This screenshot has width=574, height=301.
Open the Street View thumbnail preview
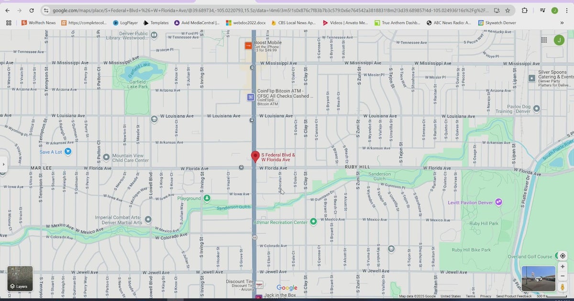[x=538, y=279]
